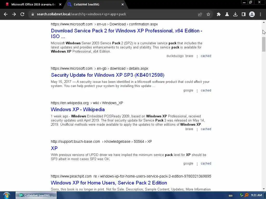Image resolution: width=266 pixels, height=199 pixels.
Task: Expand options dots for Security Update result
Action: pos(197,91)
